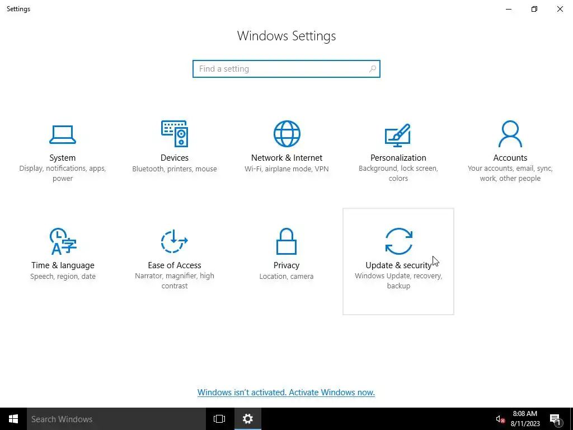Image resolution: width=573 pixels, height=430 pixels.
Task: Click the Privacy label text
Action: tap(286, 265)
